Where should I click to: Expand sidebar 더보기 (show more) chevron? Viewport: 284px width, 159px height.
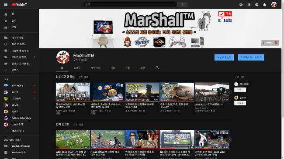point(6,70)
